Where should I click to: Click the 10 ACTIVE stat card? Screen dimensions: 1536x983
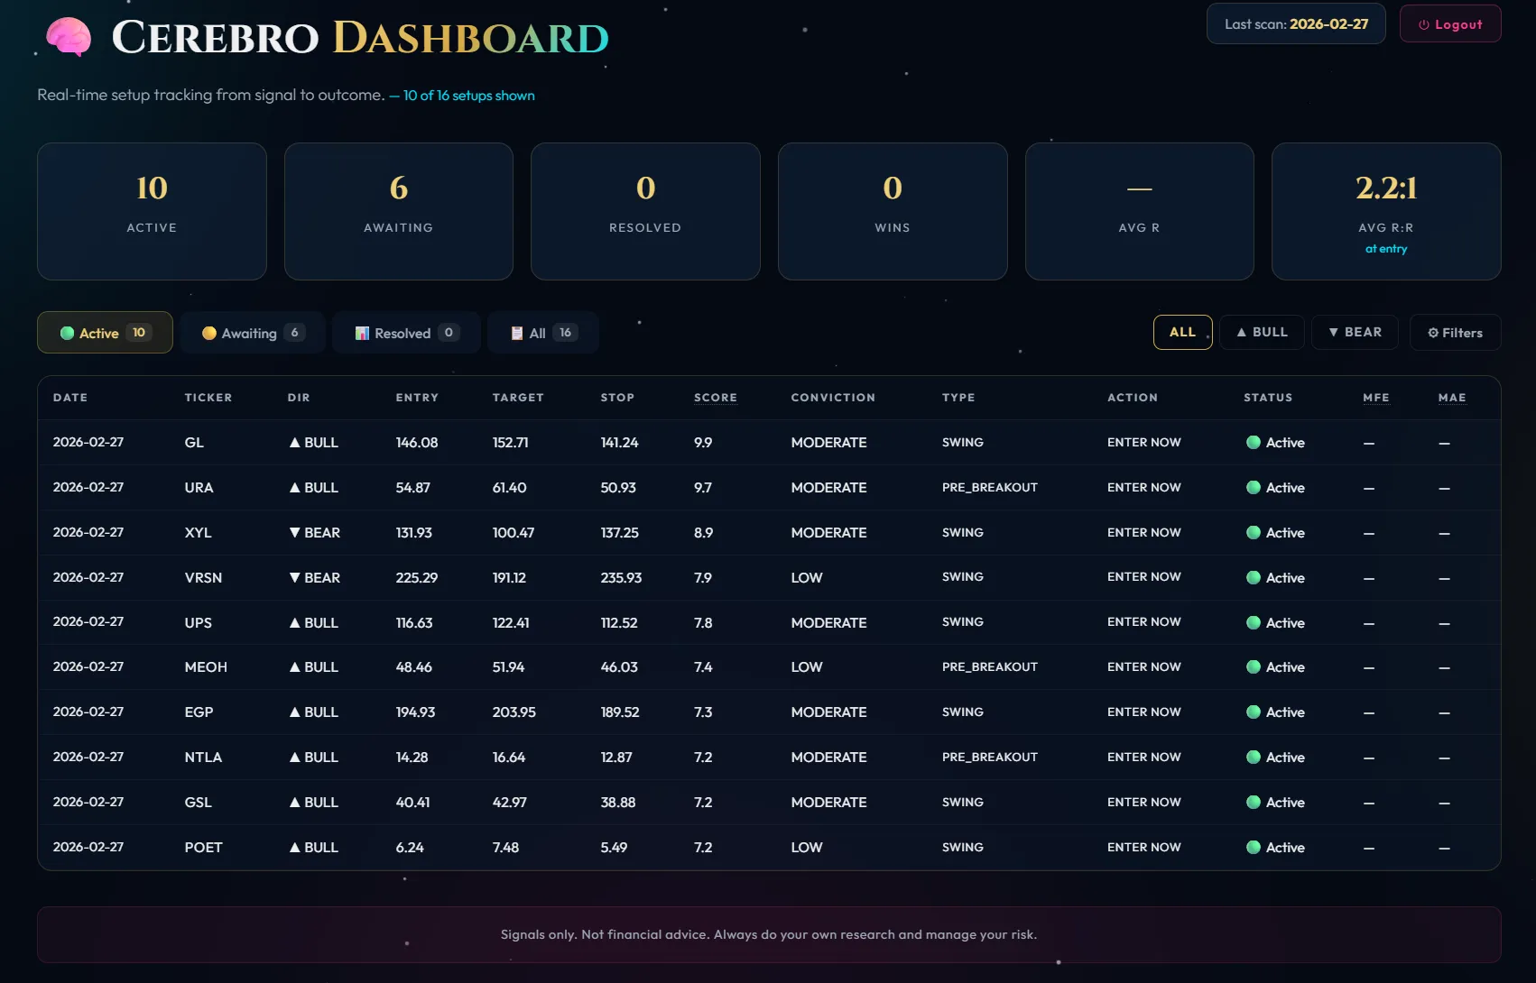point(152,211)
